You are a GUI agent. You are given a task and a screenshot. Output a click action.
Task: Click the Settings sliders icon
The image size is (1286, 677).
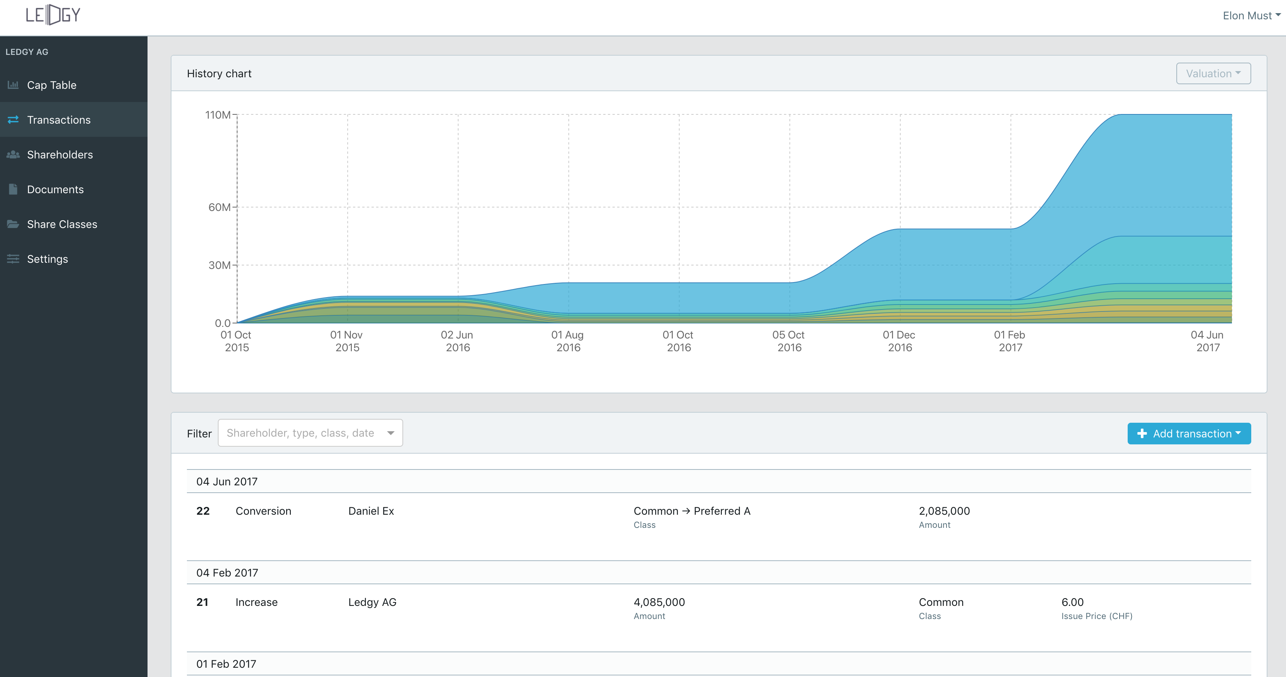13,259
